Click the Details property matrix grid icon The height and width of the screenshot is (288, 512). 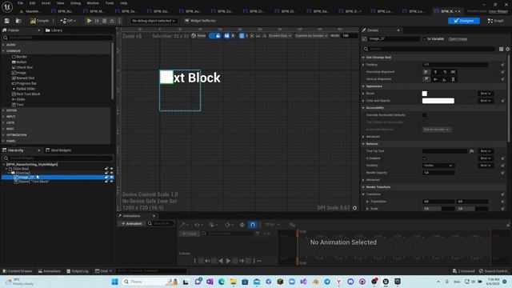[501, 49]
